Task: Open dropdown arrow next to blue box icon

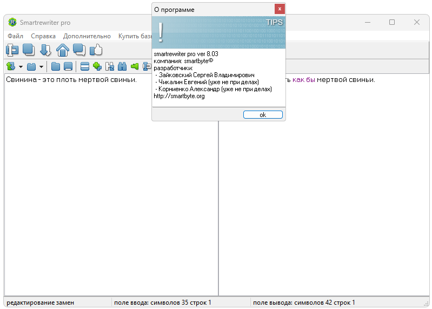Action: point(41,66)
